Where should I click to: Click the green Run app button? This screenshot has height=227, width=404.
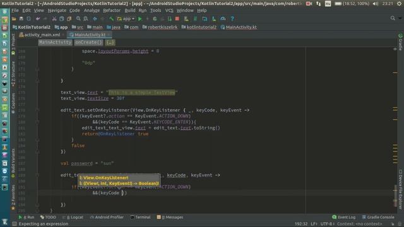click(140, 19)
